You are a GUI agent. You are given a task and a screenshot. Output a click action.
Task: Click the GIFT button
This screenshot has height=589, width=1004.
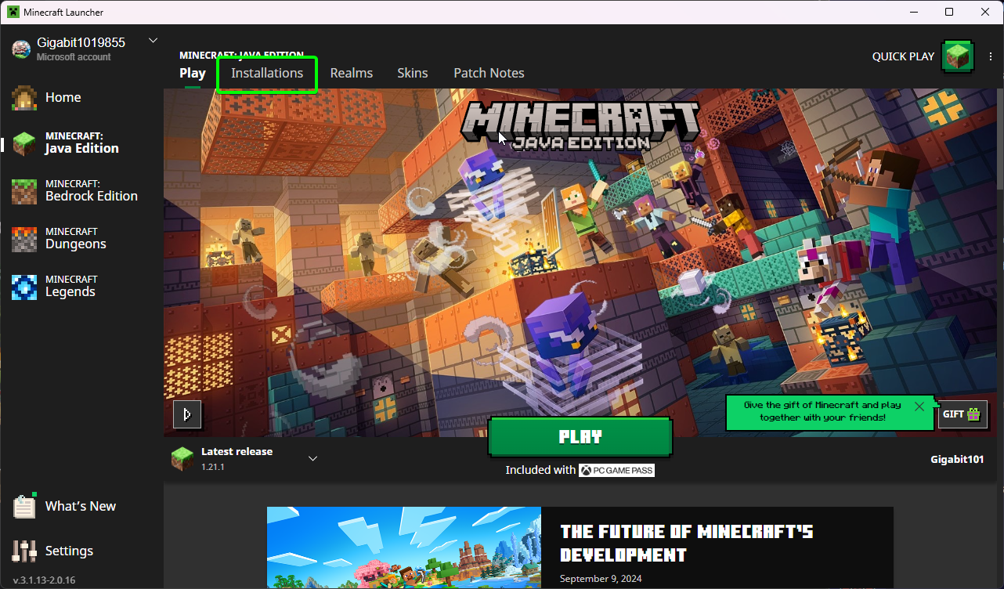(961, 414)
